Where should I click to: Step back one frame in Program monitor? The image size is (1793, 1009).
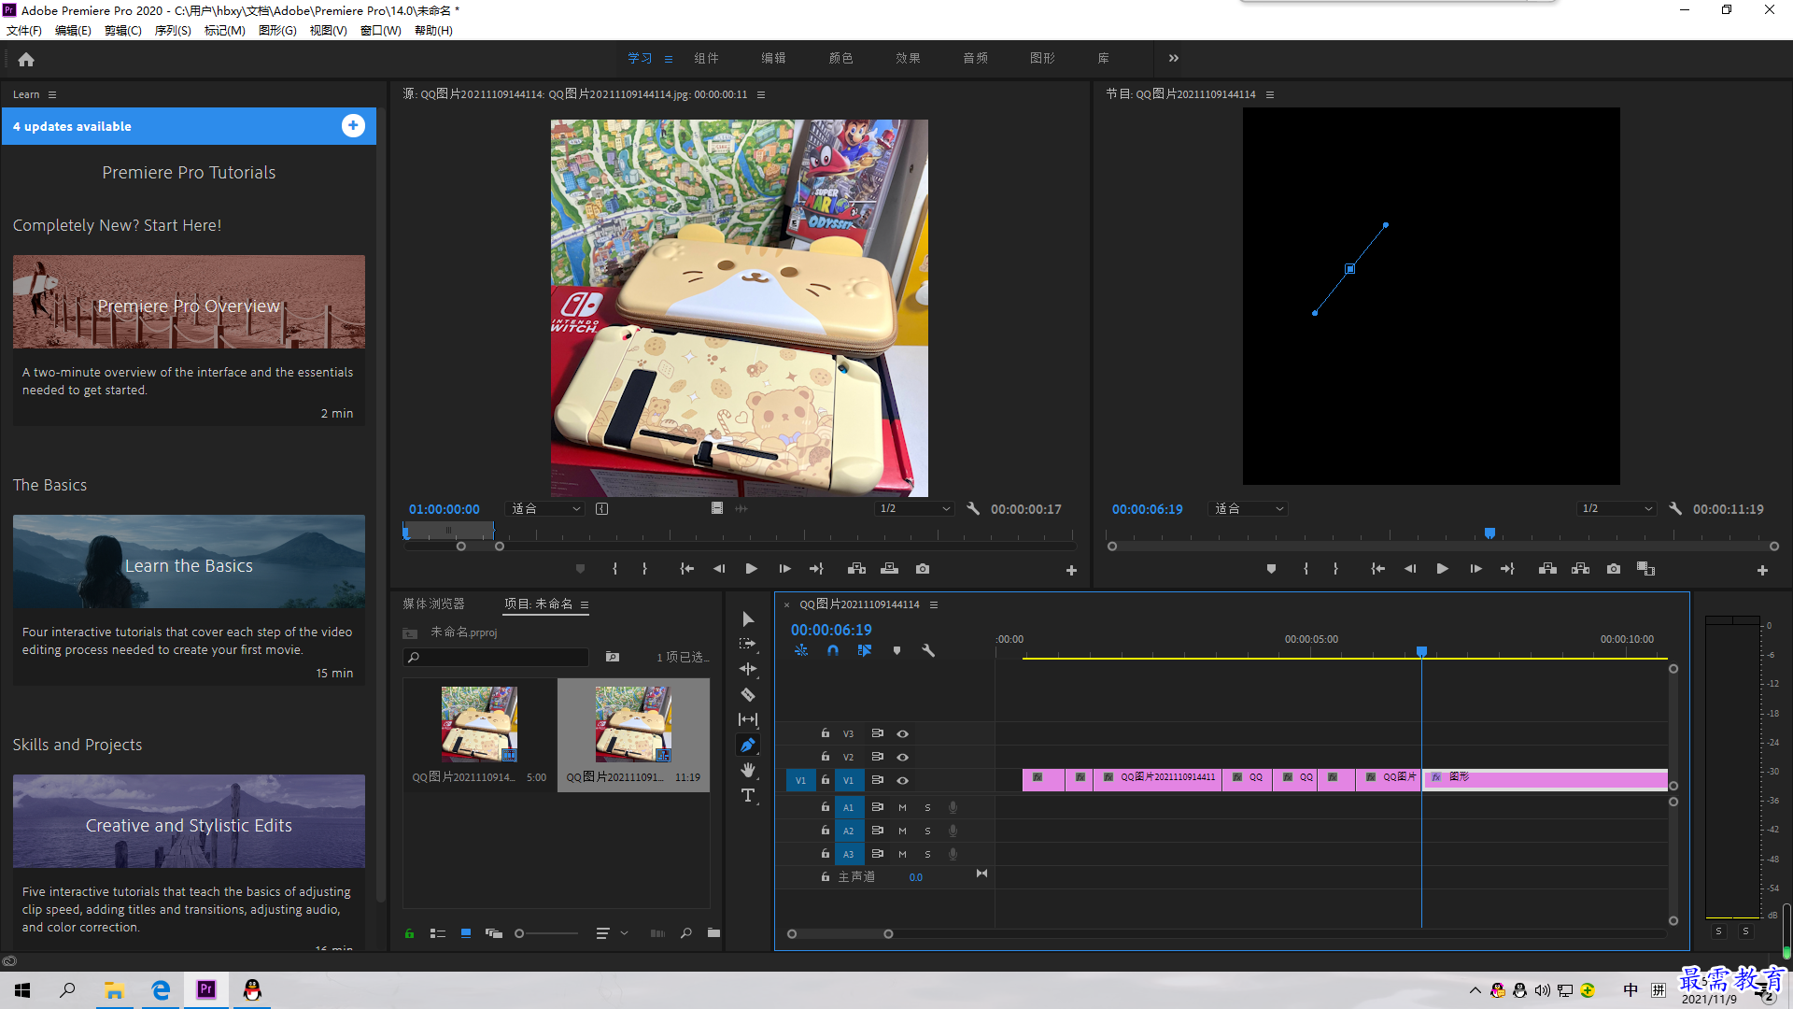1409,569
